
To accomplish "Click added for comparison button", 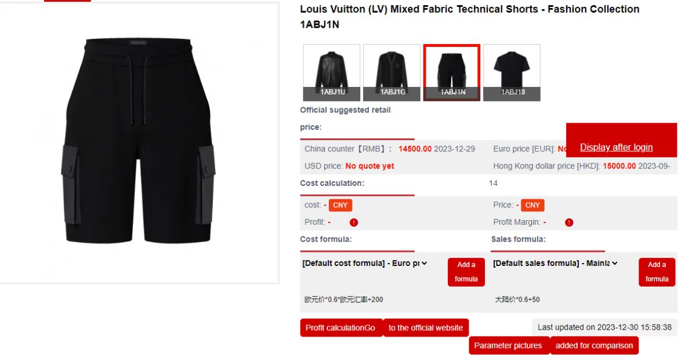I will 594,346.
